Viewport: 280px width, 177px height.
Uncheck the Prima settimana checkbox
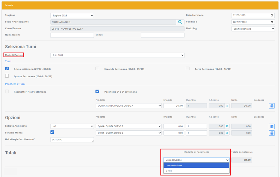pyautogui.click(x=7, y=68)
